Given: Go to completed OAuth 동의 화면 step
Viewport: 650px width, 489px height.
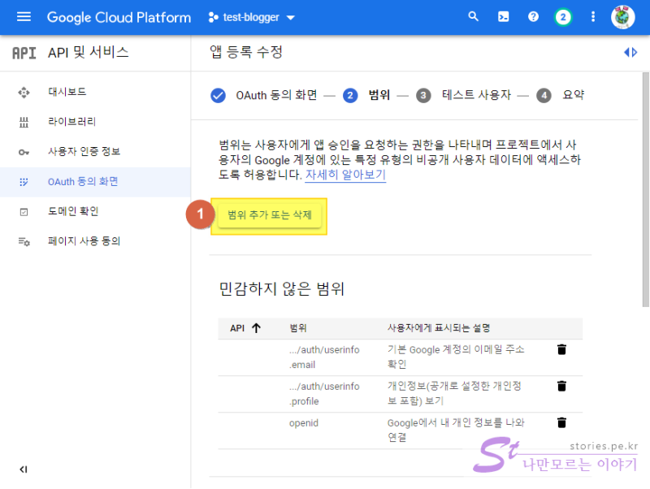Looking at the screenshot, I should point(263,95).
